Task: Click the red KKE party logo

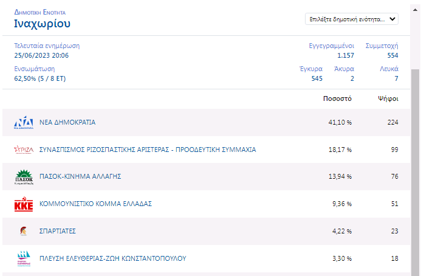Action: (23, 204)
